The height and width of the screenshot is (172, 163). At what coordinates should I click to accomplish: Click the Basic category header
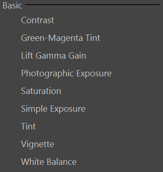coord(12,5)
